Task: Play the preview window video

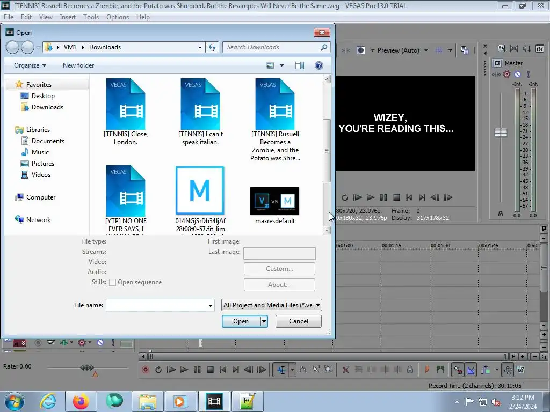Action: tap(371, 197)
